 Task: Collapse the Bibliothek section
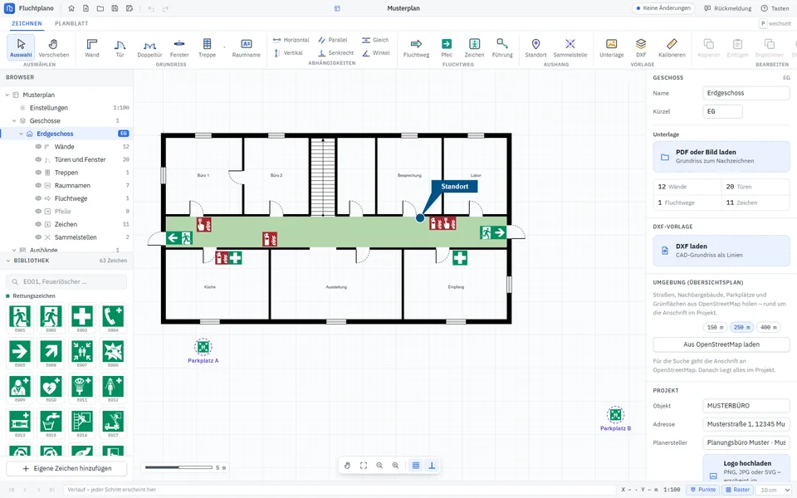(x=8, y=261)
